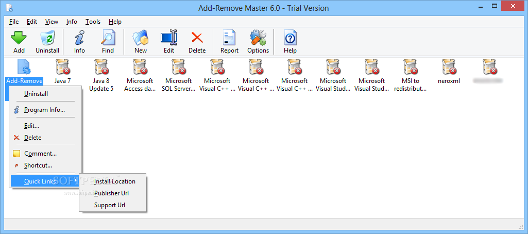Generate a Report from the toolbar

point(229,42)
